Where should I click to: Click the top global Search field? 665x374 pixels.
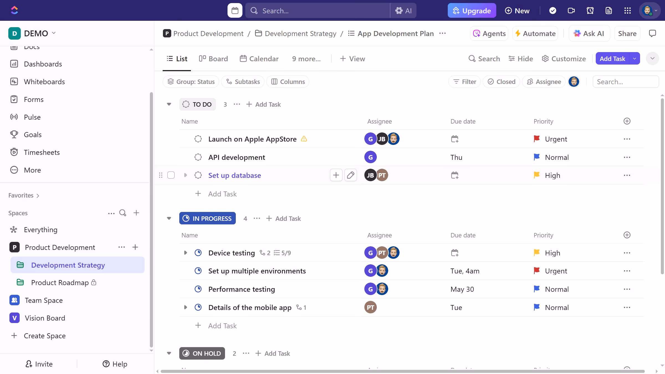pos(318,11)
